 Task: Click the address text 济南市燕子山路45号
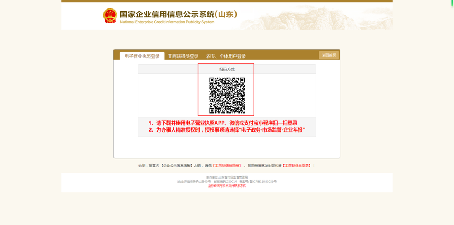tap(194, 182)
